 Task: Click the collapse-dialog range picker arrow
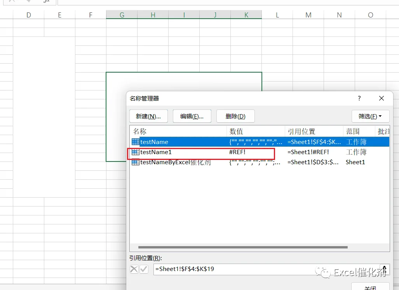[x=384, y=269]
